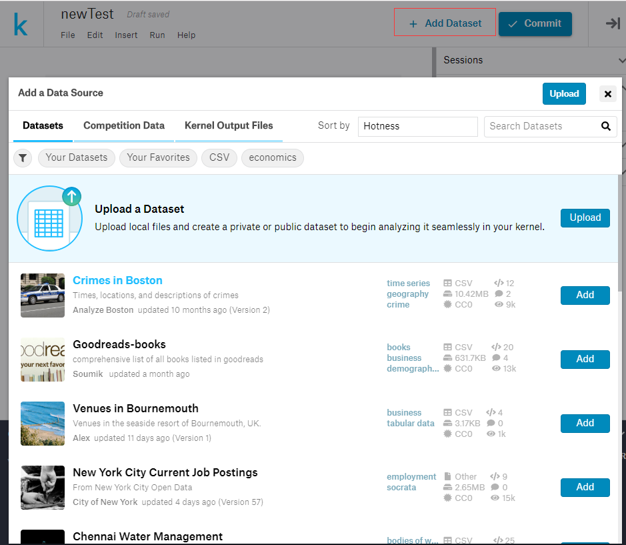Open the Help menu
This screenshot has width=626, height=545.
point(187,35)
